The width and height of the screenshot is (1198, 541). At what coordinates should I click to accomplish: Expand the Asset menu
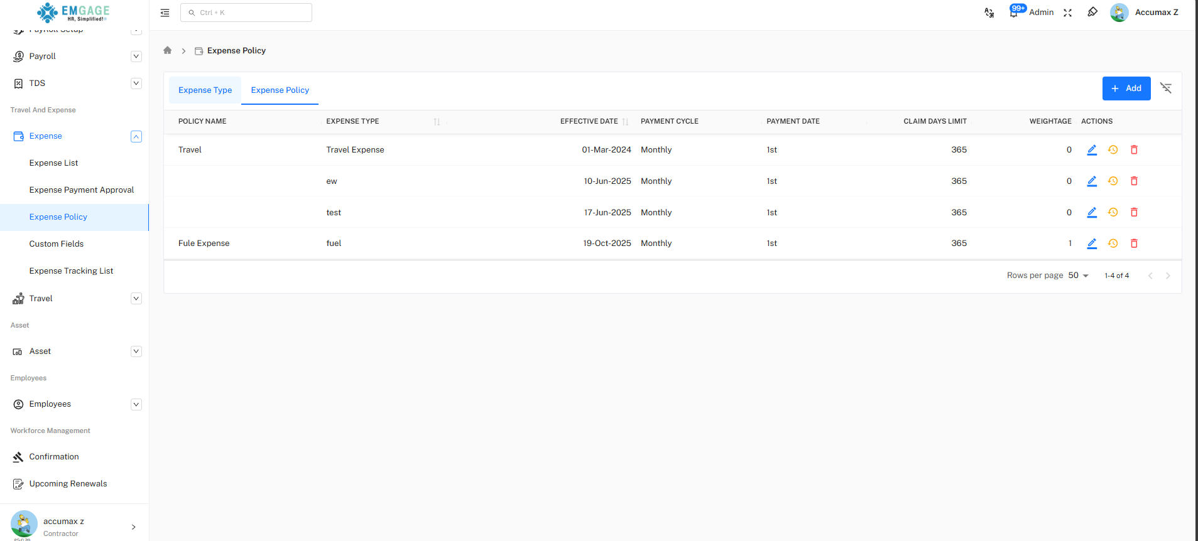pos(136,351)
